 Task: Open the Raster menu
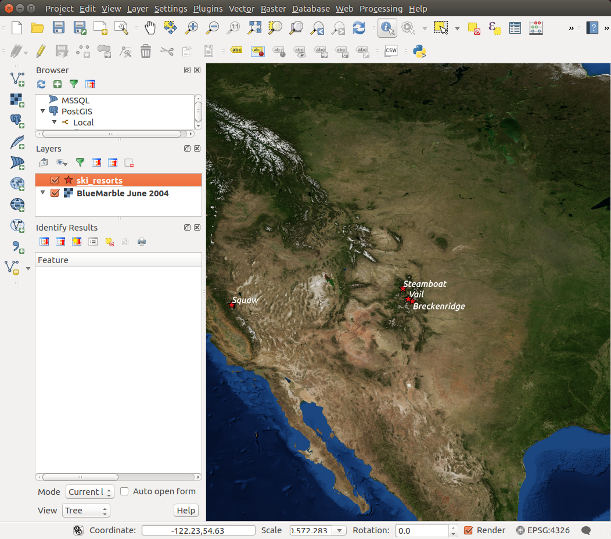[272, 9]
